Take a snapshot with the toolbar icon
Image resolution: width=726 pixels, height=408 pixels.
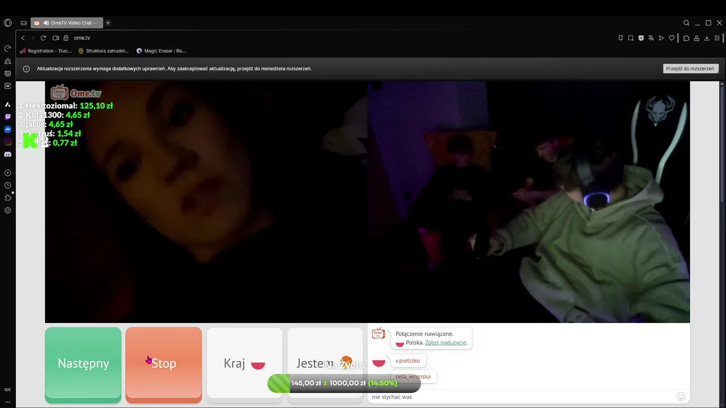coord(631,38)
